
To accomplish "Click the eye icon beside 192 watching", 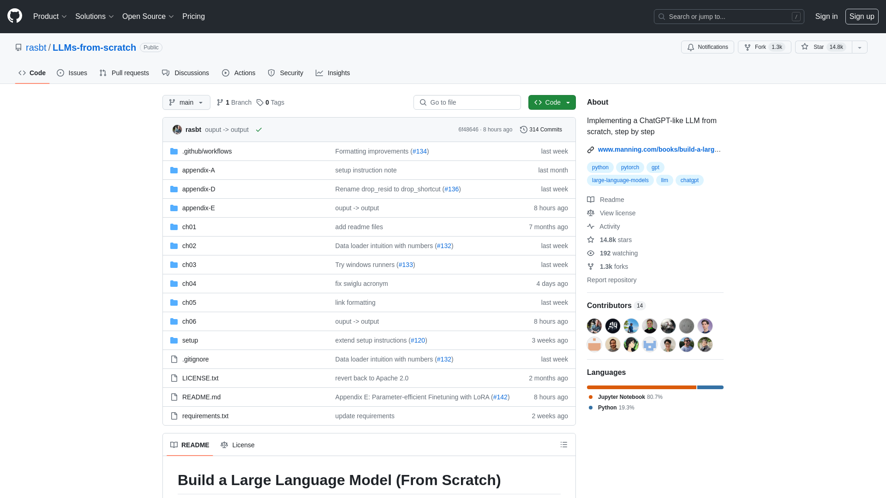I will click(x=591, y=253).
